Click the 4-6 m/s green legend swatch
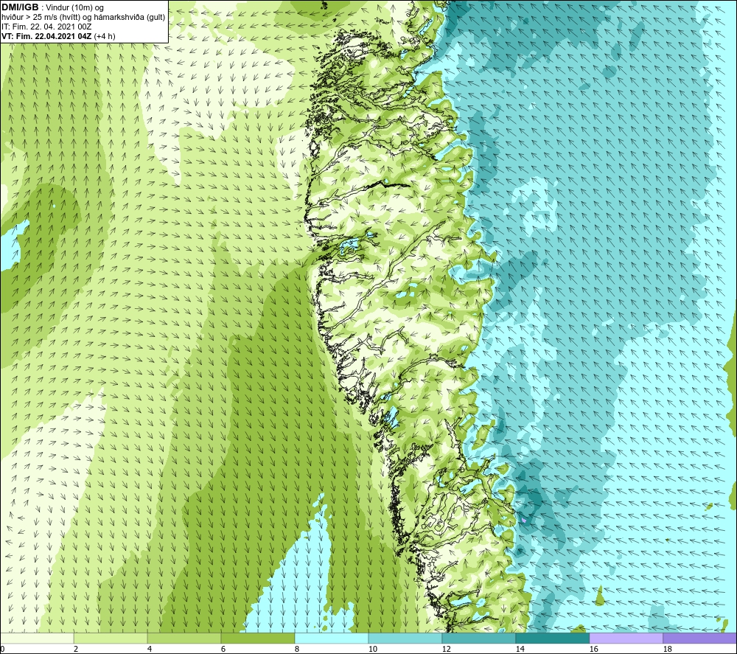 pyautogui.click(x=184, y=638)
